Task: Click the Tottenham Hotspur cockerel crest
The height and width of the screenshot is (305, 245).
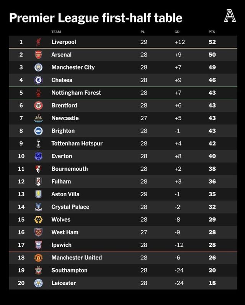Action: pos(38,144)
